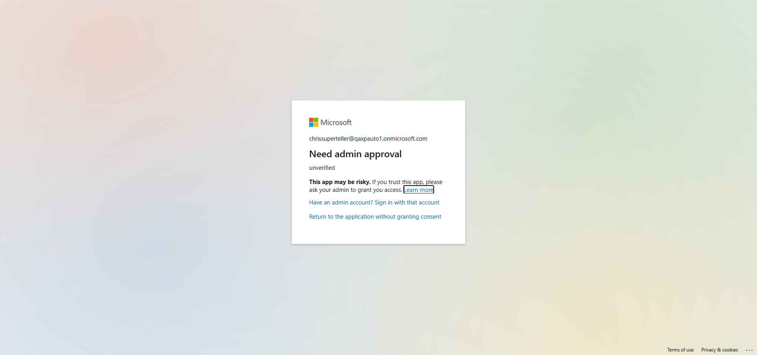Click the unverified publisher label
The image size is (757, 355).
[x=322, y=168]
